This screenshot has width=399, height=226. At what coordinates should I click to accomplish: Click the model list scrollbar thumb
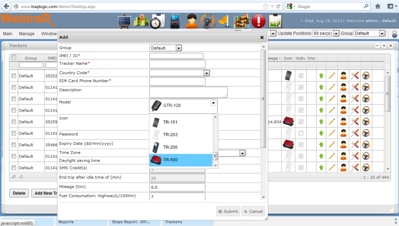[215, 156]
